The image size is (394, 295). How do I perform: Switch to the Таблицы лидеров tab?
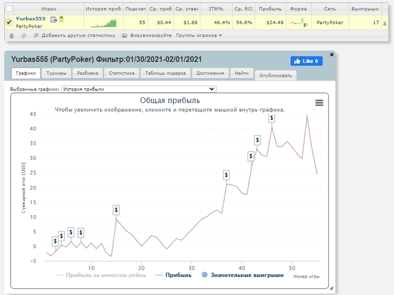coord(165,73)
